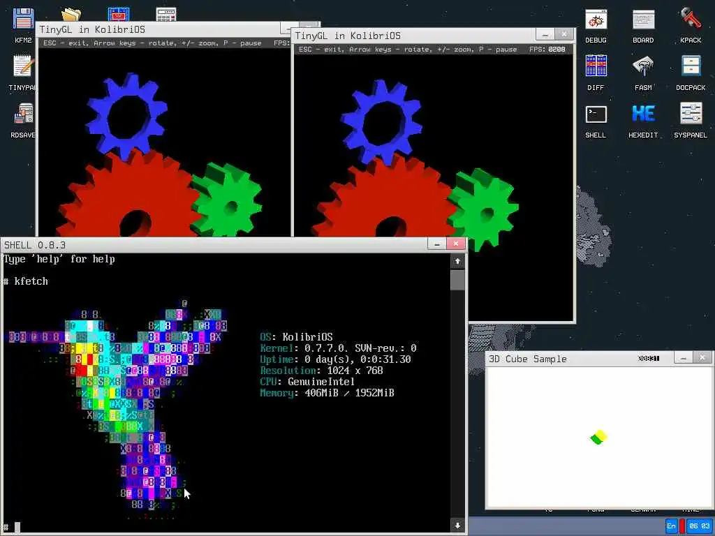Close the front TinyGL in KolibriOS window
Image resolution: width=715 pixels, height=536 pixels.
pos(564,34)
